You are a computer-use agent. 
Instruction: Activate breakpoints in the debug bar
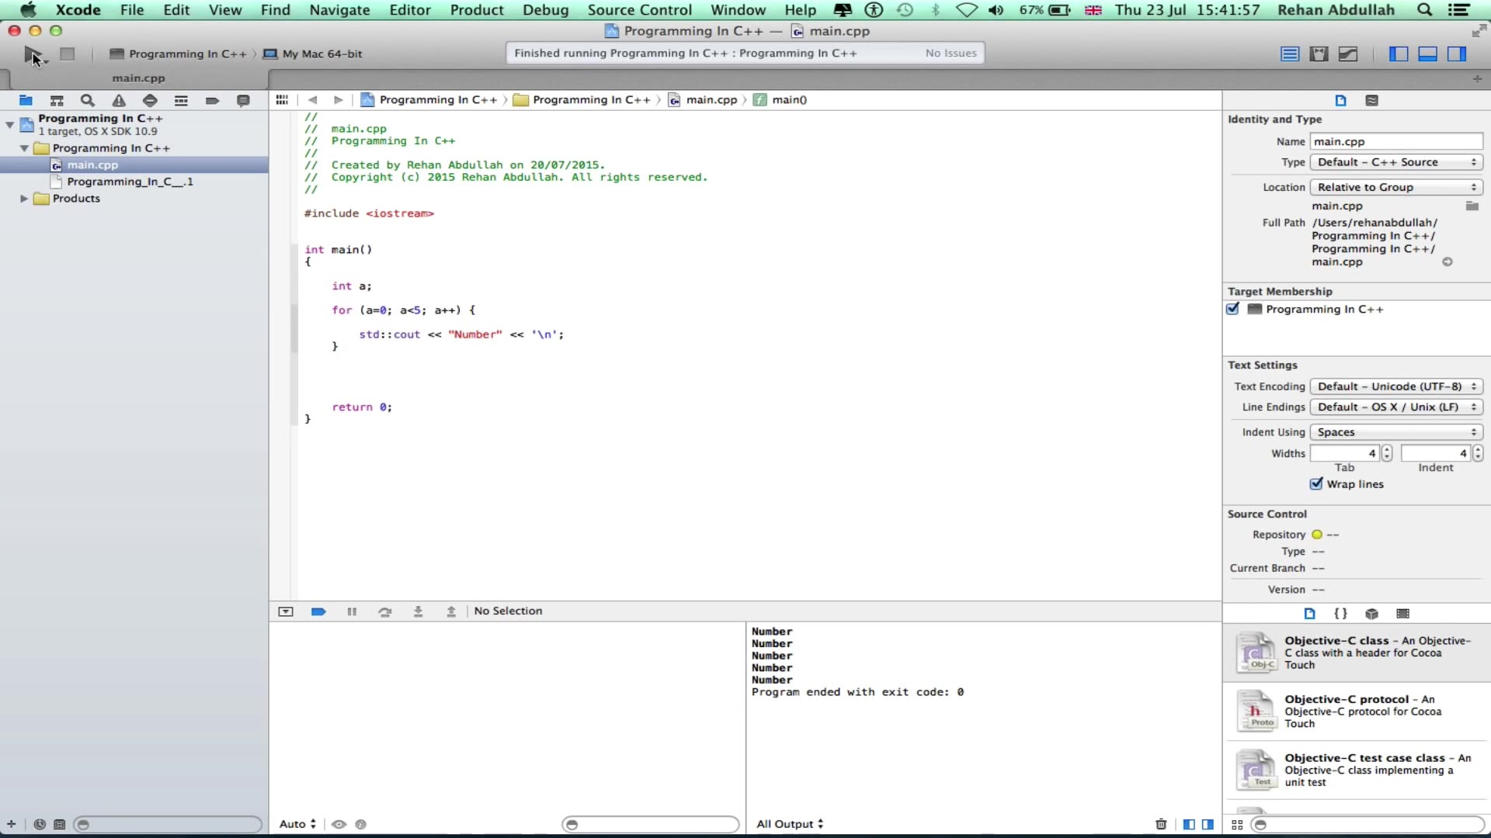point(318,612)
